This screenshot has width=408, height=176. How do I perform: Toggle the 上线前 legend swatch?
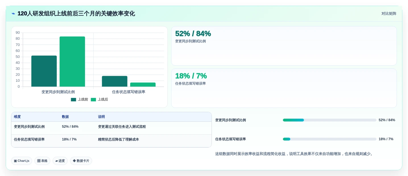point(73,100)
